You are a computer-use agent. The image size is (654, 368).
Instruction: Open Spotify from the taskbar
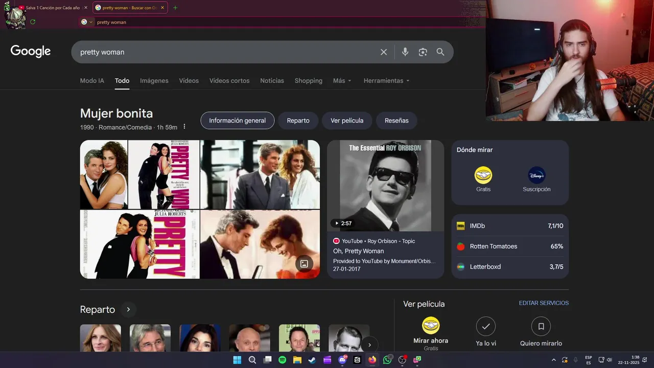pyautogui.click(x=283, y=360)
